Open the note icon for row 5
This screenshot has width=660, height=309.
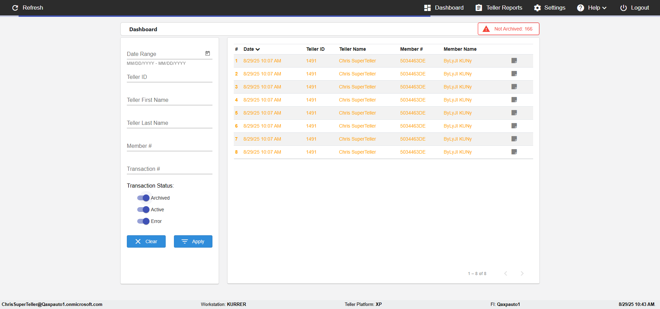(x=514, y=113)
